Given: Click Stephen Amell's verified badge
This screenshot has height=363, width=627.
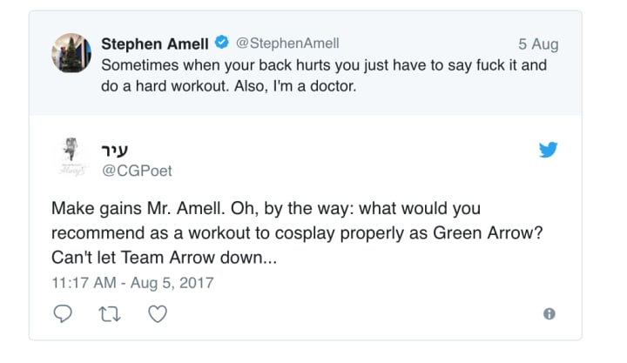Looking at the screenshot, I should 223,44.
